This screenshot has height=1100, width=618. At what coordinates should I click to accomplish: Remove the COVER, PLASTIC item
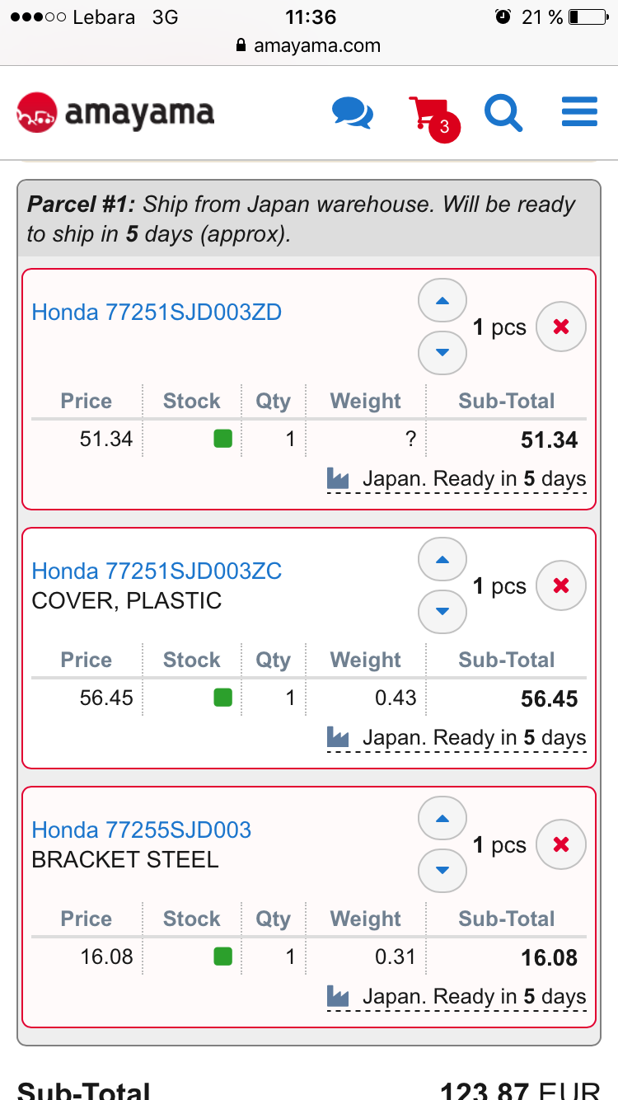561,586
